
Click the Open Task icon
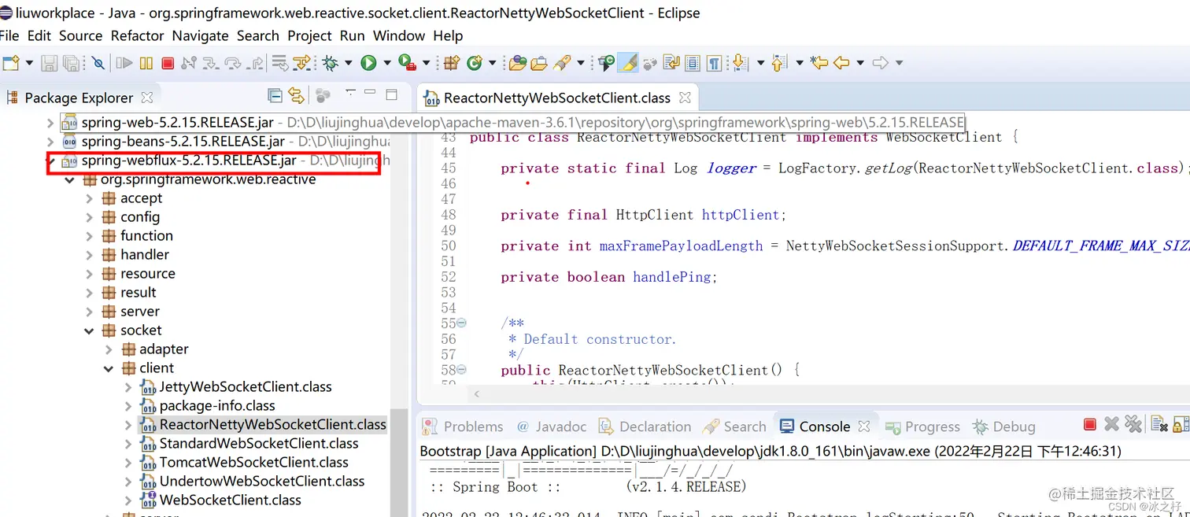[x=539, y=63]
